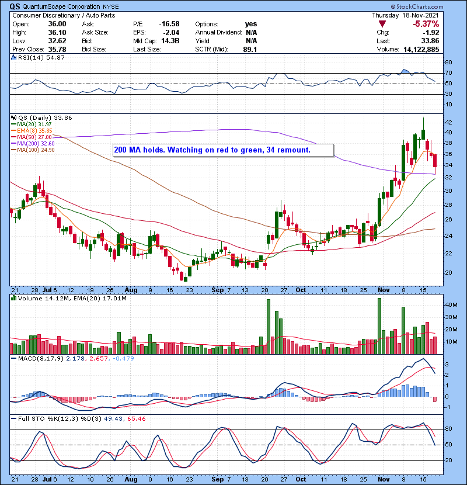The height and width of the screenshot is (485, 467).
Task: Click the EMA(20) 17.01M volume label
Action: [100, 299]
